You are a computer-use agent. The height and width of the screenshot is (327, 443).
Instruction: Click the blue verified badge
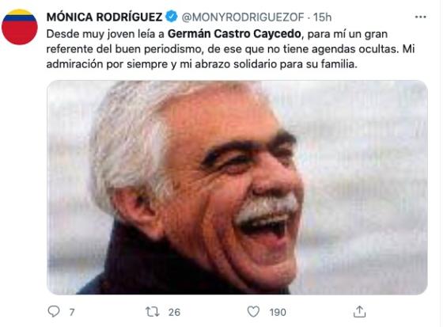[171, 17]
